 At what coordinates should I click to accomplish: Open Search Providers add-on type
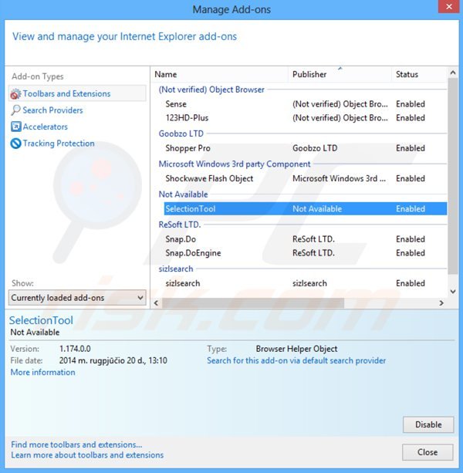(52, 110)
